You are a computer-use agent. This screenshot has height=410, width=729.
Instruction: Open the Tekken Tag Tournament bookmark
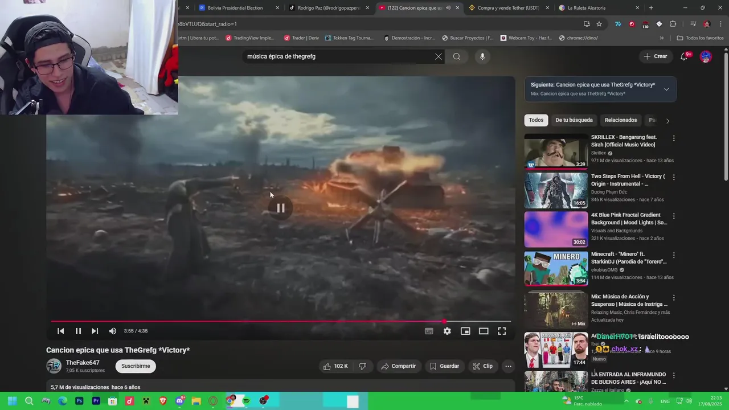[349, 38]
